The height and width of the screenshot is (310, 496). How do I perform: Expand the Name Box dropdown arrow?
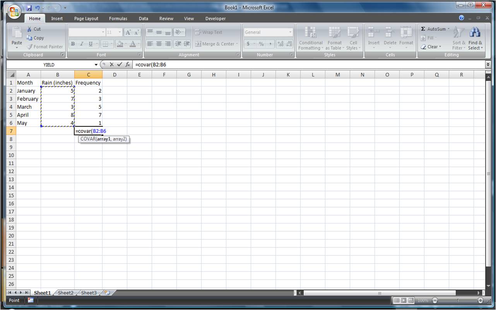(96, 65)
